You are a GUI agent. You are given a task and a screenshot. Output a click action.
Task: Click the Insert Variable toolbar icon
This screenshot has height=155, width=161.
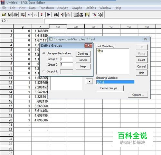[x=69, y=15]
